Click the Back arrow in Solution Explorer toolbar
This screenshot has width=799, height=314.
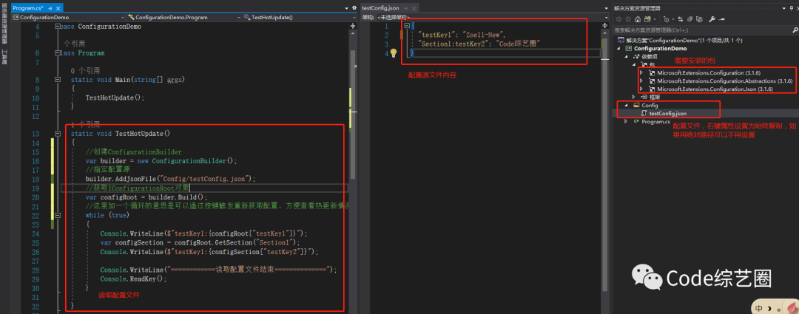tap(618, 18)
